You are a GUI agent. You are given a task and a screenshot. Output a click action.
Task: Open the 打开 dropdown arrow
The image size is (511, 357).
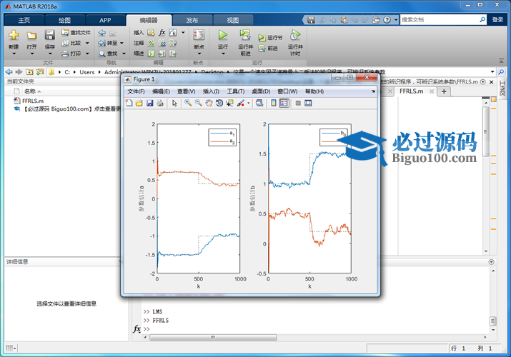click(x=31, y=54)
